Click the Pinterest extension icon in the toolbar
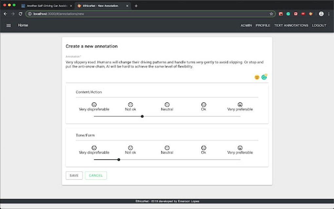Screen dimensions: 334x209 (281, 14)
